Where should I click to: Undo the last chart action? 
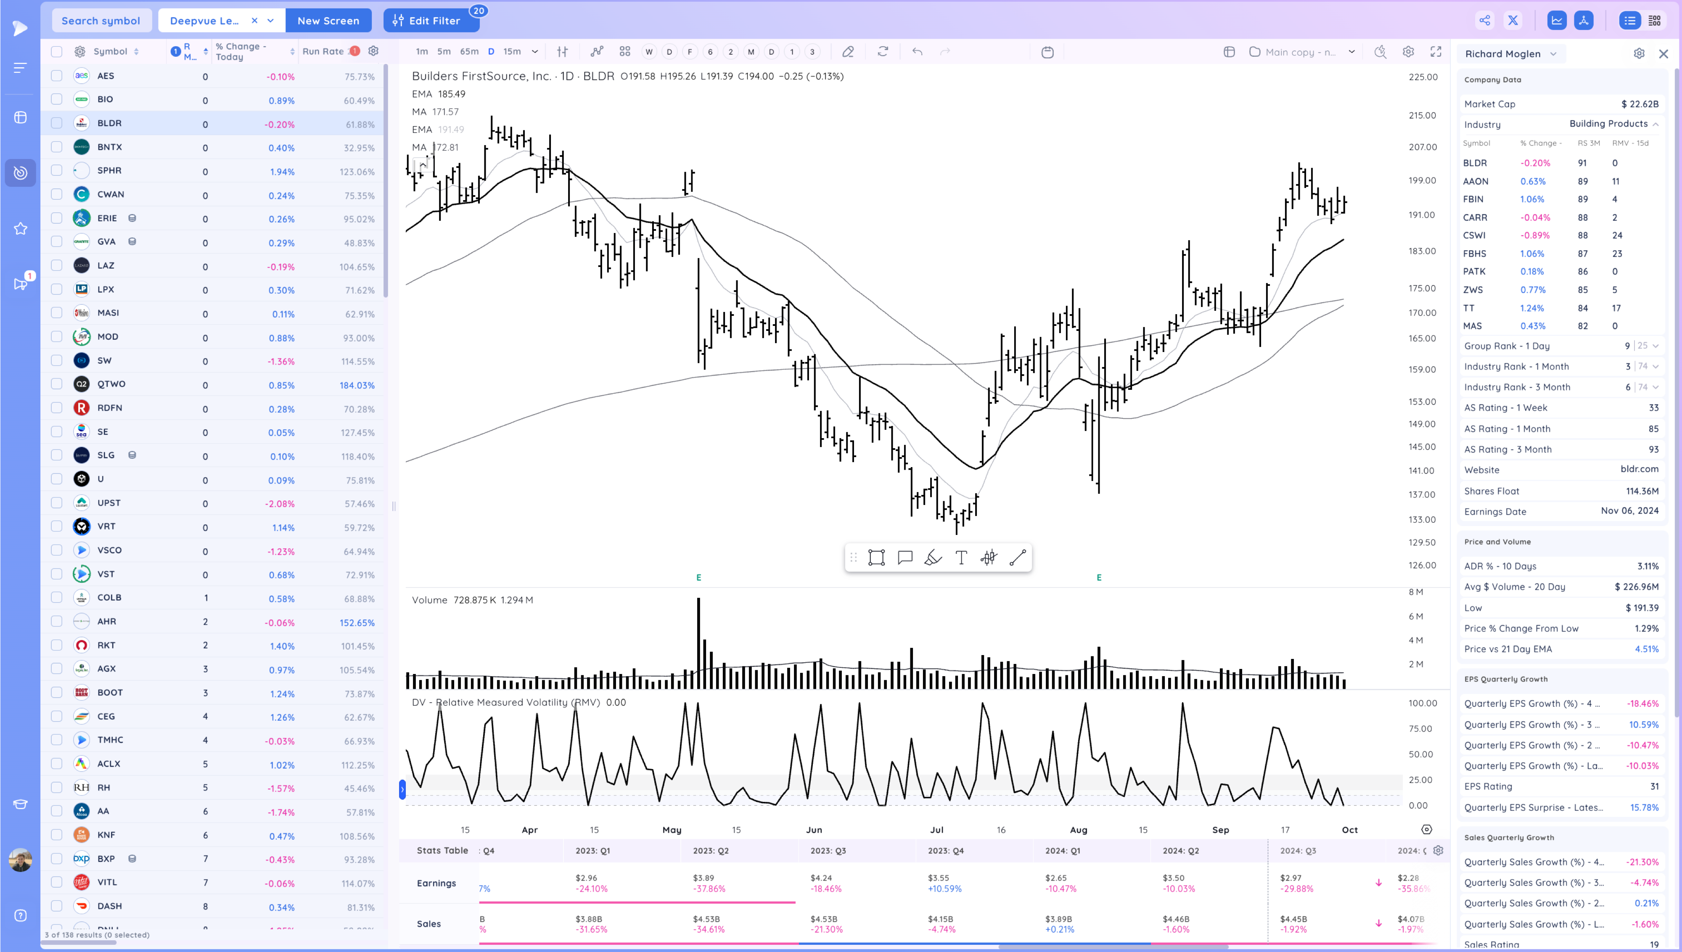917,52
